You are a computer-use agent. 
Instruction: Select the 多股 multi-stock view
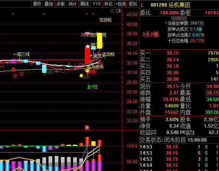tap(60, 4)
